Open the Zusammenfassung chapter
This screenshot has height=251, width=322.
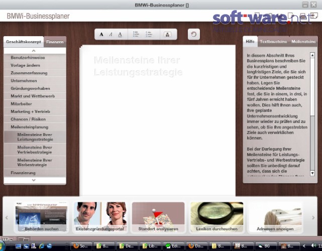pos(35,73)
